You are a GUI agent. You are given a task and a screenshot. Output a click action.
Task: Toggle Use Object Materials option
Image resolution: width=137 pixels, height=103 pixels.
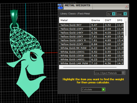(x=110, y=73)
